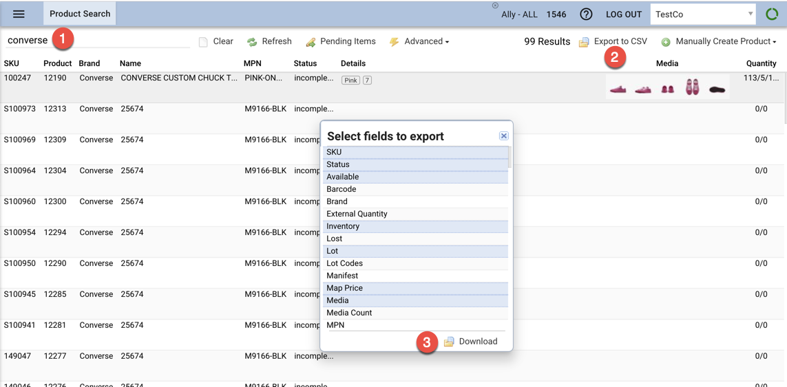Click Export to CSV
787x387 pixels.
click(620, 42)
